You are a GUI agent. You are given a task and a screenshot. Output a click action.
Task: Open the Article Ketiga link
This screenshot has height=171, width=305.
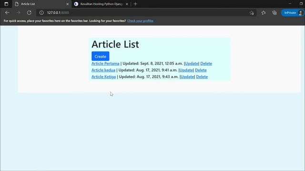[104, 76]
